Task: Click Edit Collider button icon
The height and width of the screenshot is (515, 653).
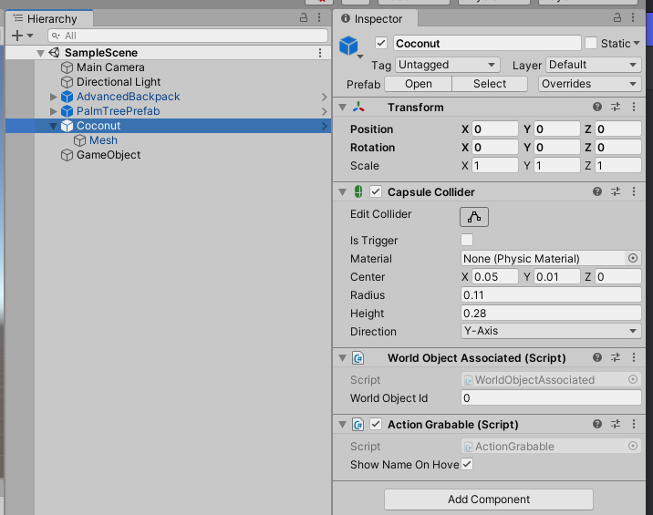Action: (x=474, y=217)
